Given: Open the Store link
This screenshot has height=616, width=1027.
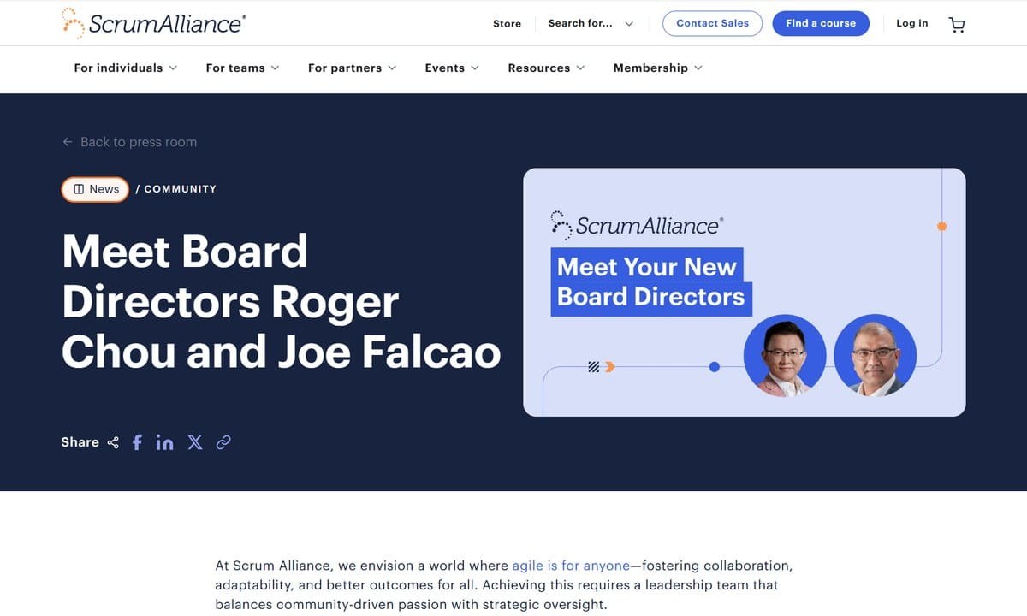Looking at the screenshot, I should point(507,24).
